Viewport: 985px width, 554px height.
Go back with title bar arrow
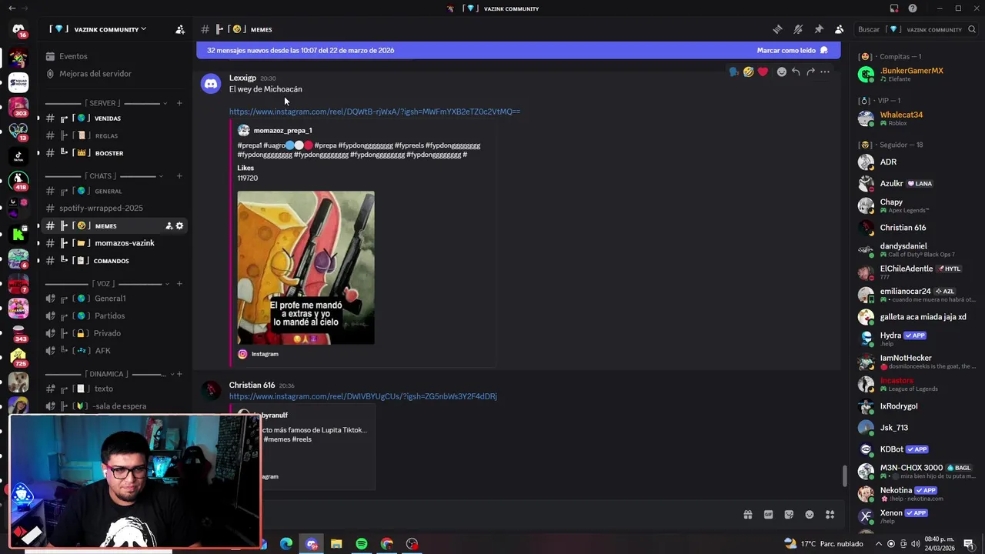(x=12, y=8)
